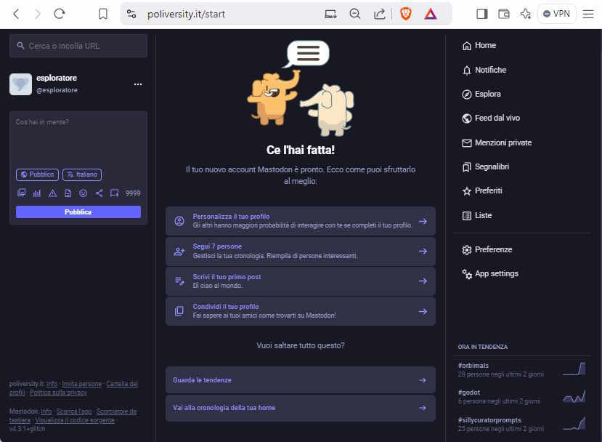Viewport: 602px width, 442px height.
Task: Click the browser back arrow
Action: [16, 15]
